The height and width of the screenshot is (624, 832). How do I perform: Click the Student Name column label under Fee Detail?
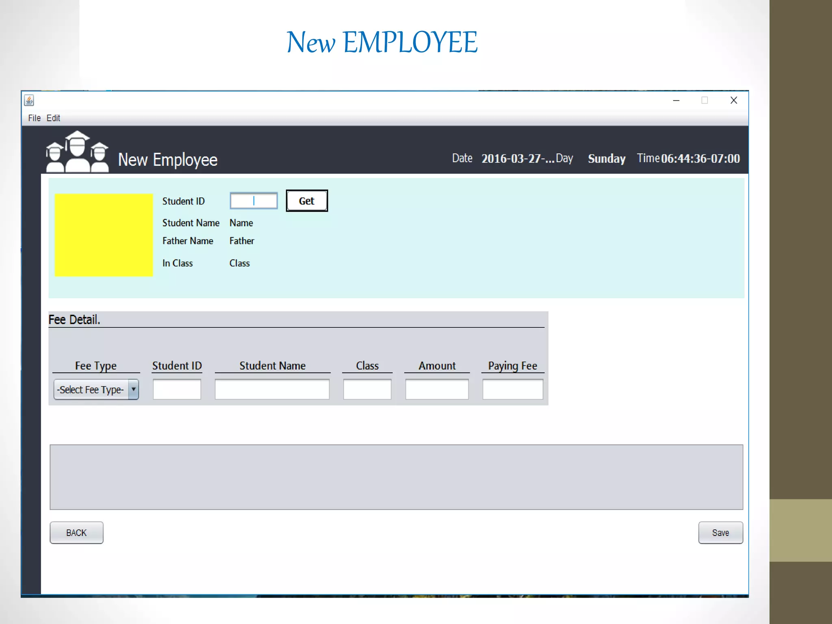coord(273,366)
